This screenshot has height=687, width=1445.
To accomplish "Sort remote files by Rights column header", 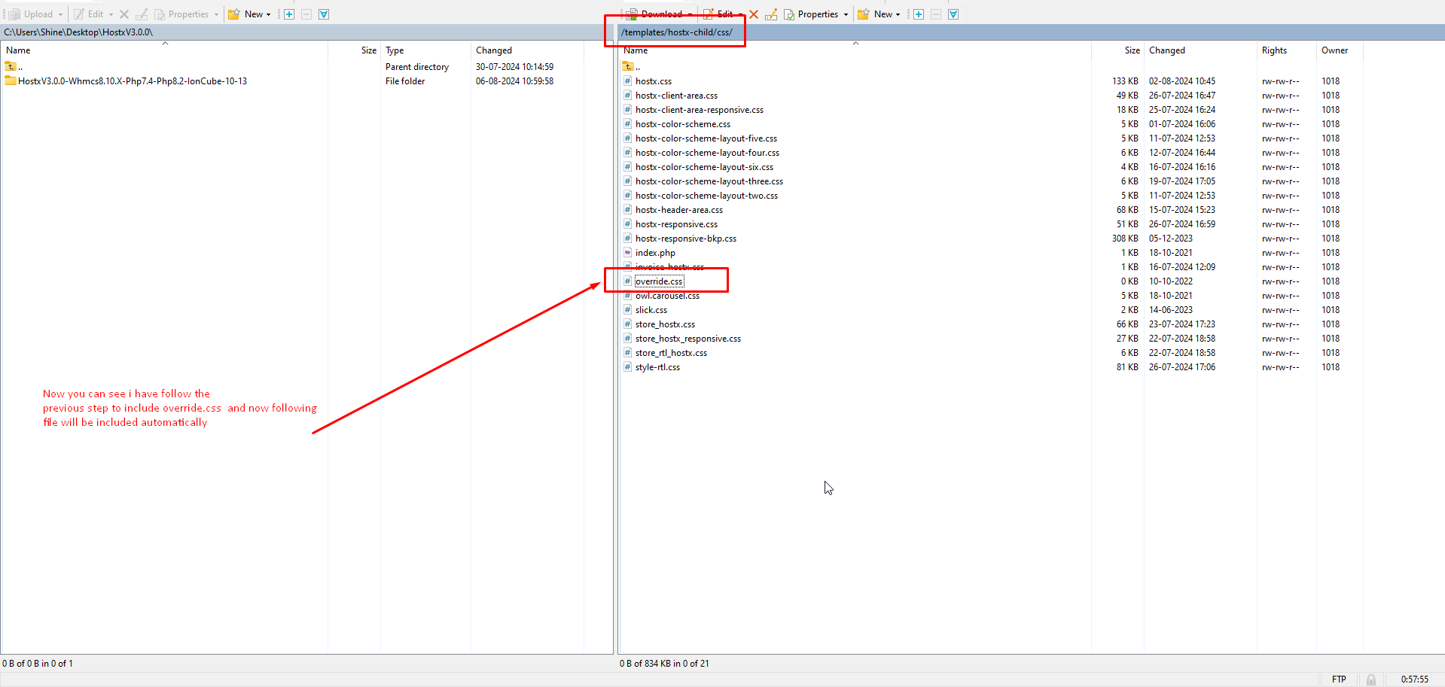I will point(1274,50).
